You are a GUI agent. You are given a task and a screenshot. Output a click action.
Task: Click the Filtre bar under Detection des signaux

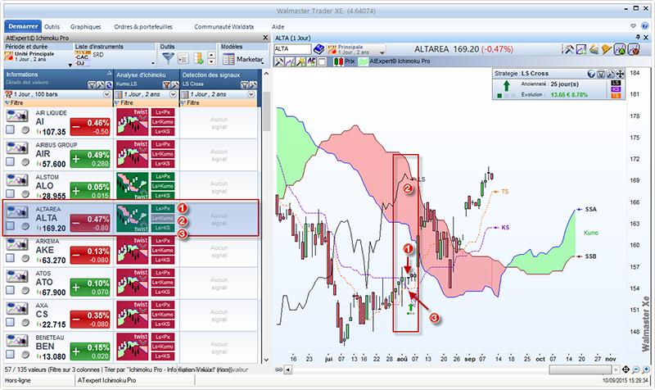coord(218,103)
